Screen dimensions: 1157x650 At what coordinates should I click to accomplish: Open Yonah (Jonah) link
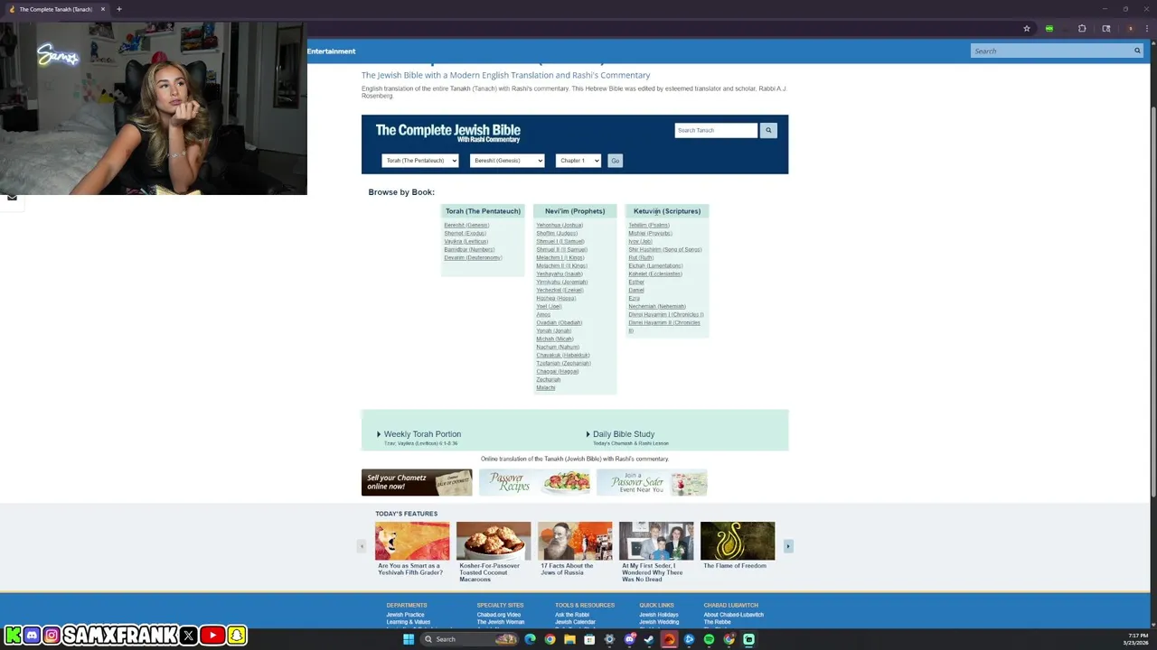pyautogui.click(x=553, y=330)
